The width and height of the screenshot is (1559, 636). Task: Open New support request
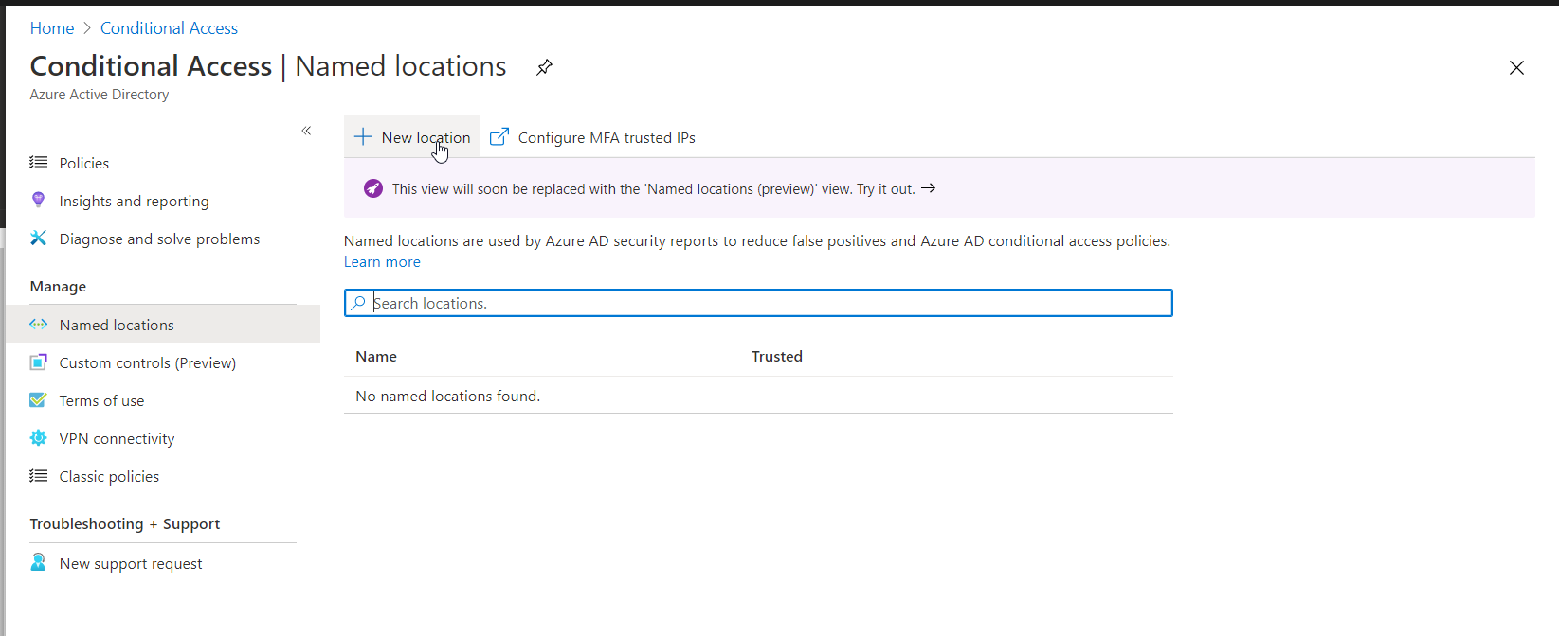[131, 563]
